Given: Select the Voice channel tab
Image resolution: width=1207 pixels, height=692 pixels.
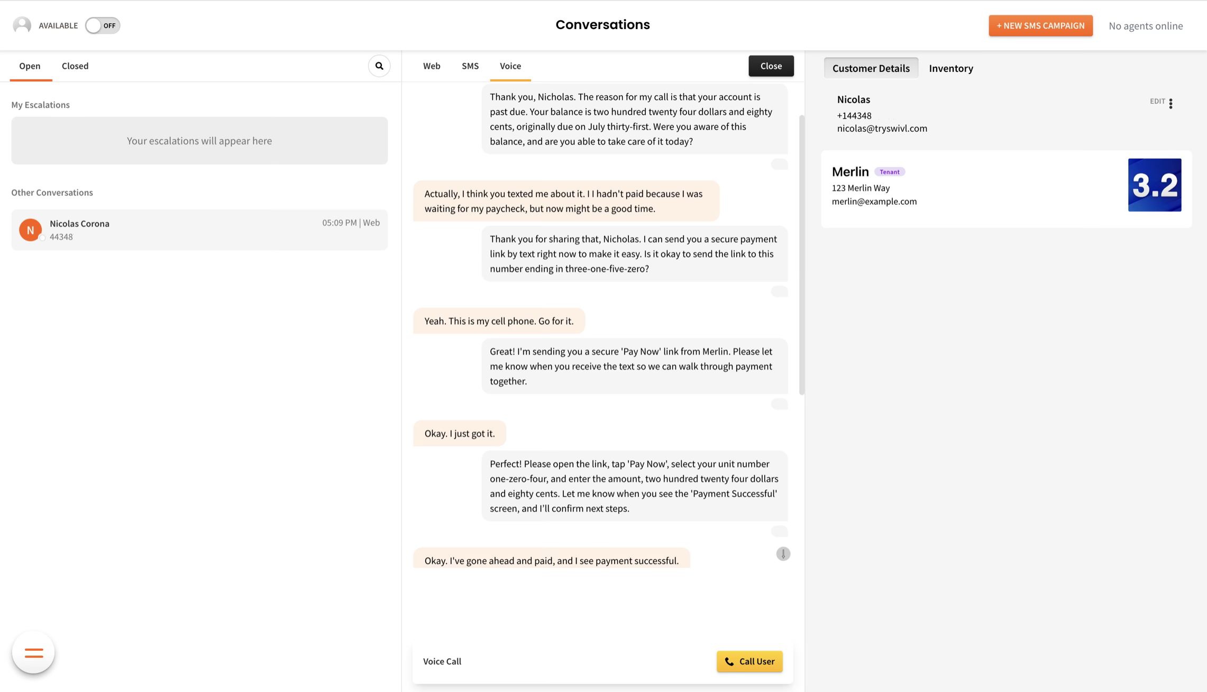Looking at the screenshot, I should [x=510, y=66].
